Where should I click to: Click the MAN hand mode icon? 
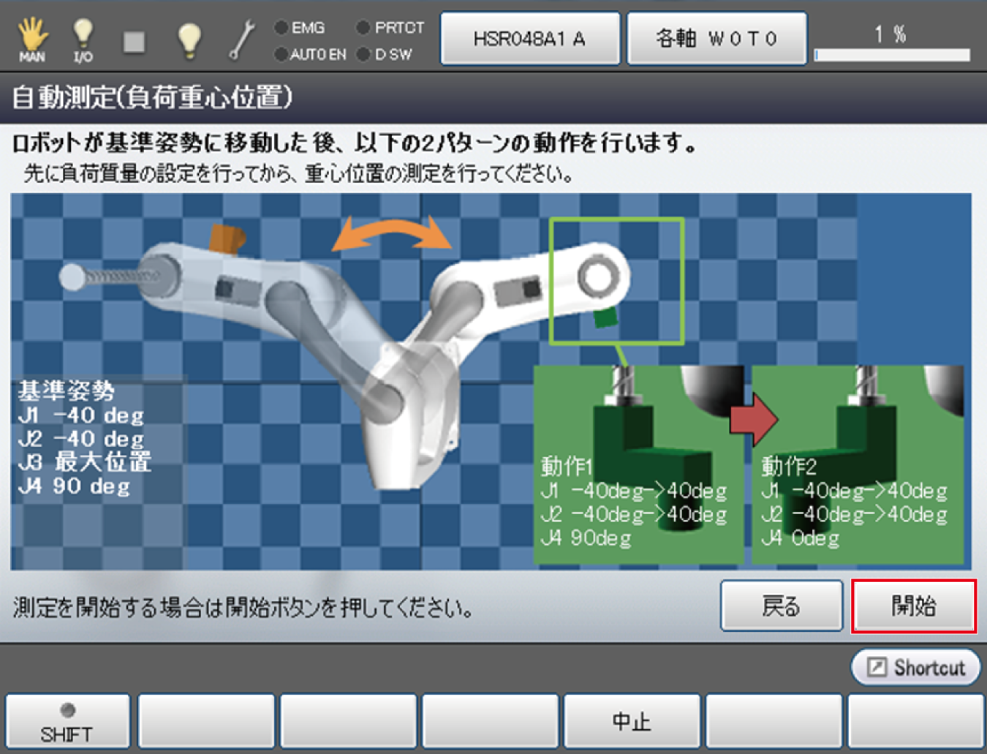click(x=32, y=39)
